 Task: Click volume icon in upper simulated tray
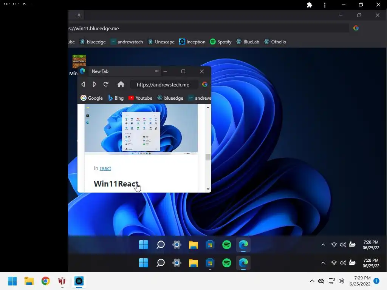coord(343,245)
